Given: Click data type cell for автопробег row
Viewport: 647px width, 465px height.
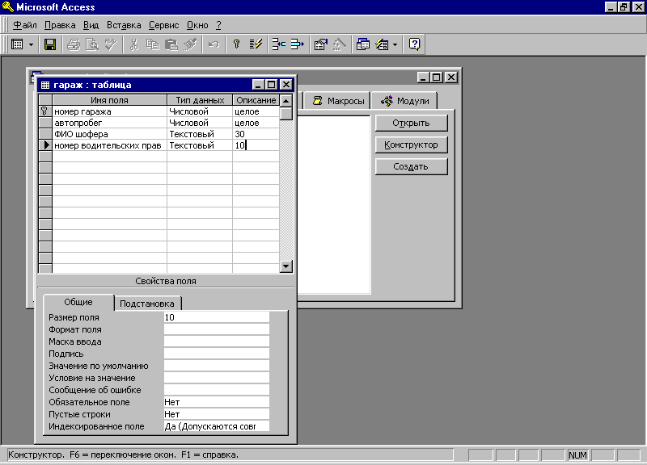Looking at the screenshot, I should (x=200, y=123).
